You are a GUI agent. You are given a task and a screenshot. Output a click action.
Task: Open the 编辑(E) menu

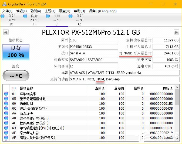click(22, 11)
